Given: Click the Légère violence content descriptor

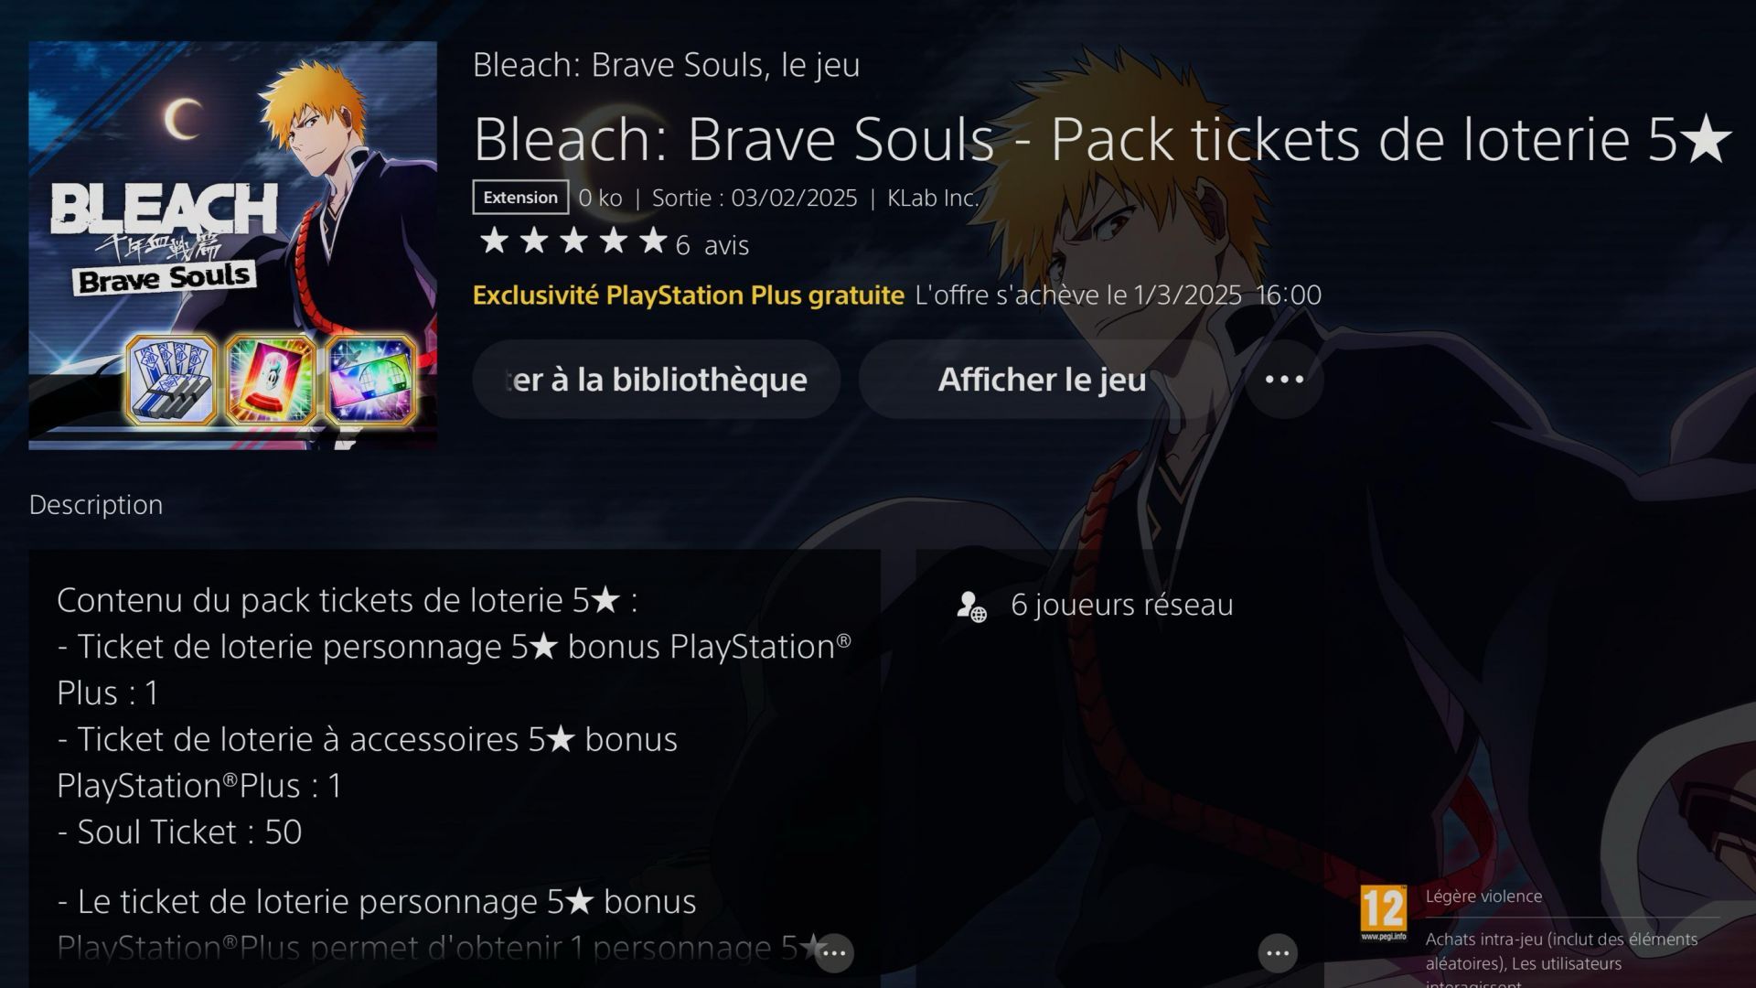Looking at the screenshot, I should [1483, 897].
